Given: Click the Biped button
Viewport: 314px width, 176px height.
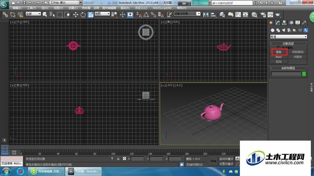Looking at the screenshot, I should pos(279,57).
